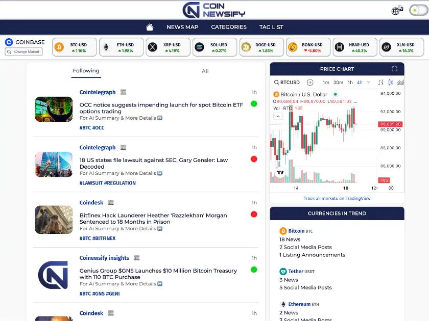
Task: Expand the collapsible arrow on the chart's left edge
Action: 277,116
